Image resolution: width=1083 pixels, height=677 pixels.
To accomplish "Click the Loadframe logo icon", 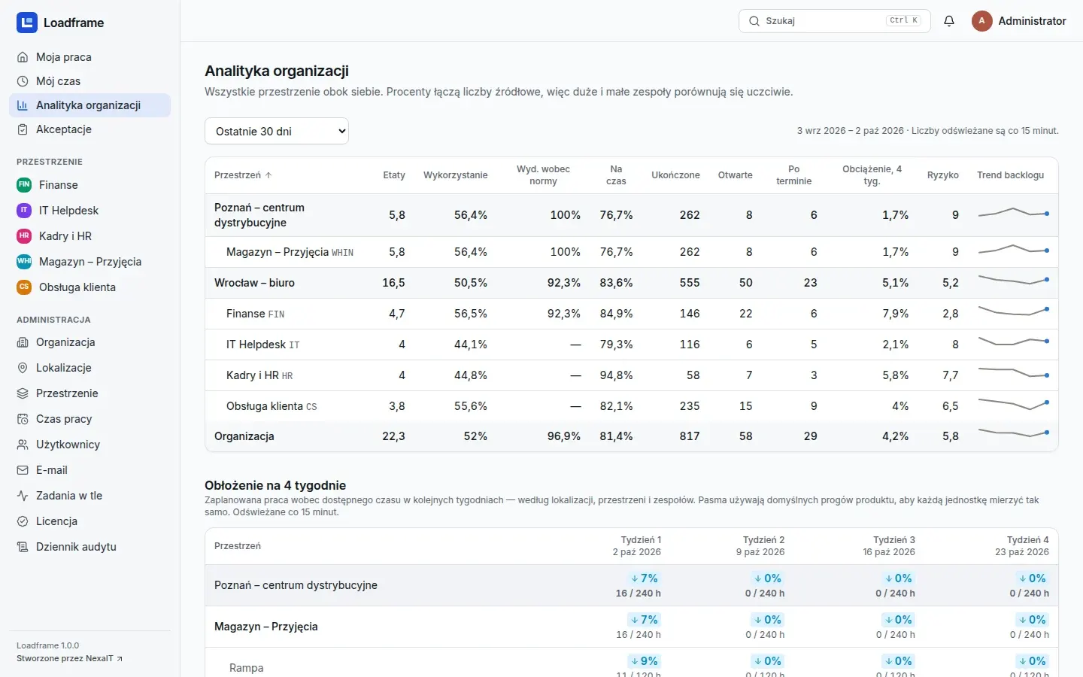I will [x=27, y=23].
